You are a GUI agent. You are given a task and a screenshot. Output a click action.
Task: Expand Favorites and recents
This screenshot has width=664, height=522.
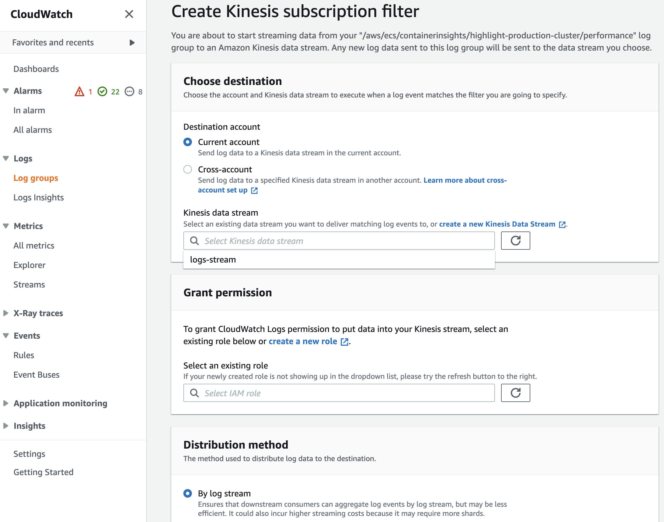(x=132, y=42)
